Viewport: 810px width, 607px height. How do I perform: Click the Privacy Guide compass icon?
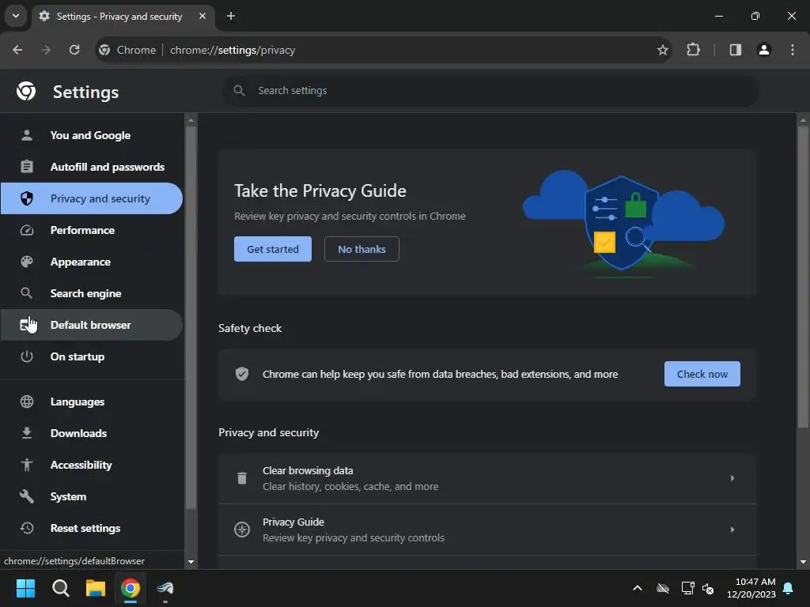point(242,530)
